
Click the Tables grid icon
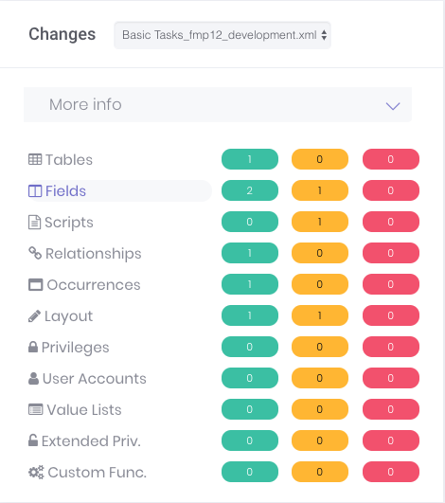point(35,159)
